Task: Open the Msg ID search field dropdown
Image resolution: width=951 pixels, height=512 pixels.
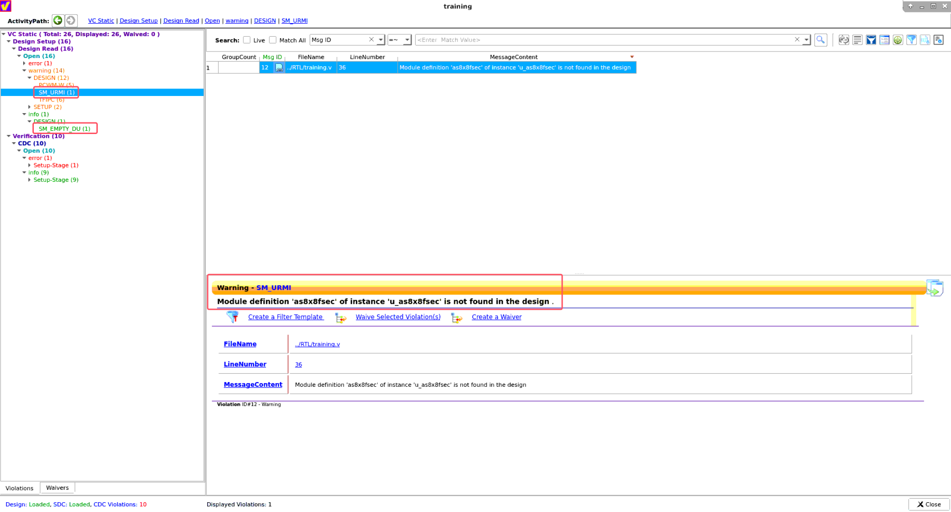Action: [x=380, y=40]
